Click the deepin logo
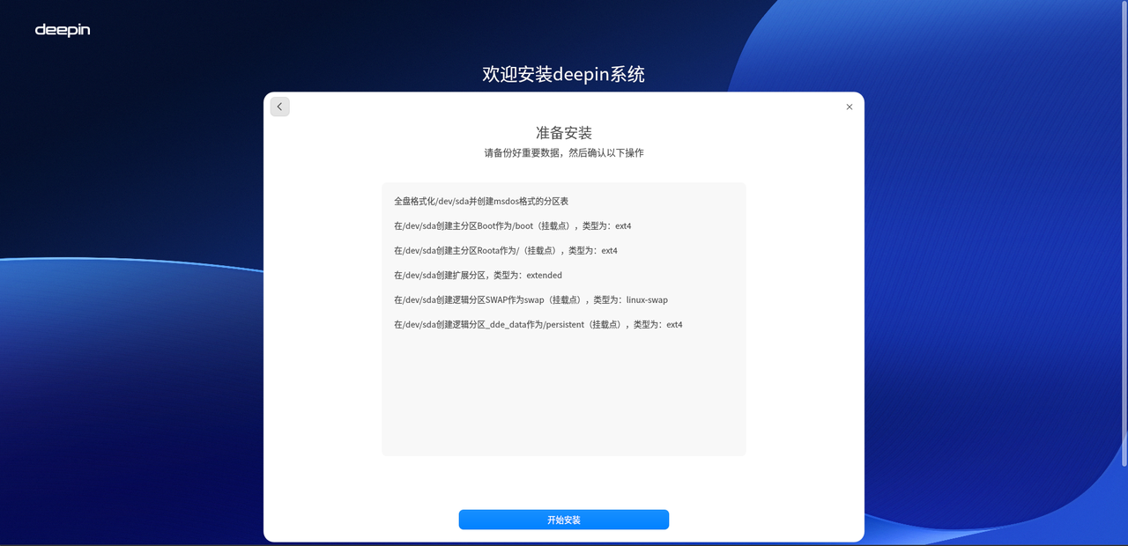The image size is (1128, 546). coord(63,31)
